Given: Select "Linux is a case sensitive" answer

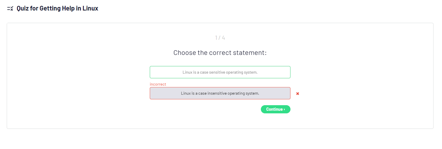Looking at the screenshot, I should click(x=220, y=72).
